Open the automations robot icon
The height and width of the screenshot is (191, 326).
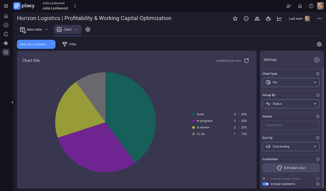click(x=268, y=19)
